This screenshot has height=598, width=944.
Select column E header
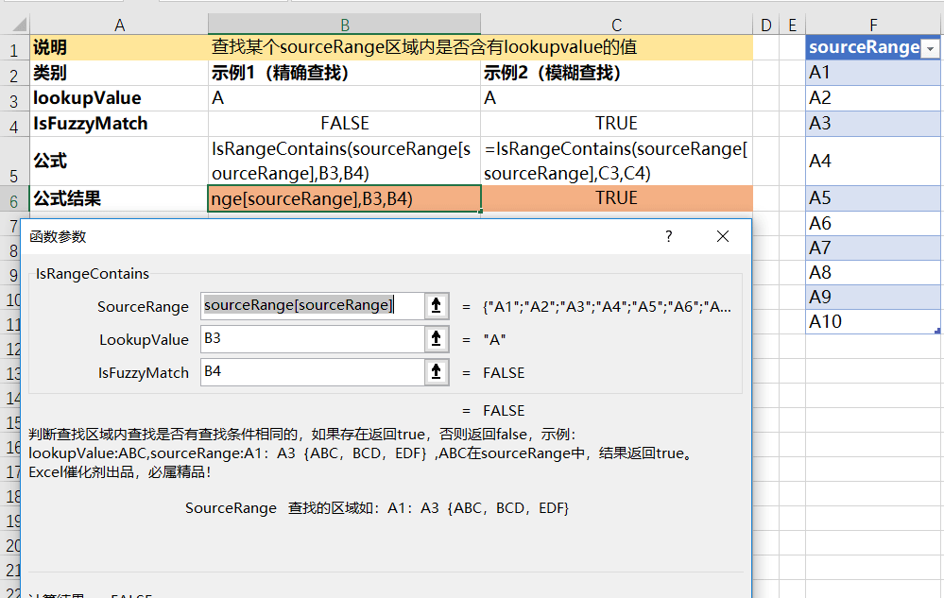(x=792, y=25)
